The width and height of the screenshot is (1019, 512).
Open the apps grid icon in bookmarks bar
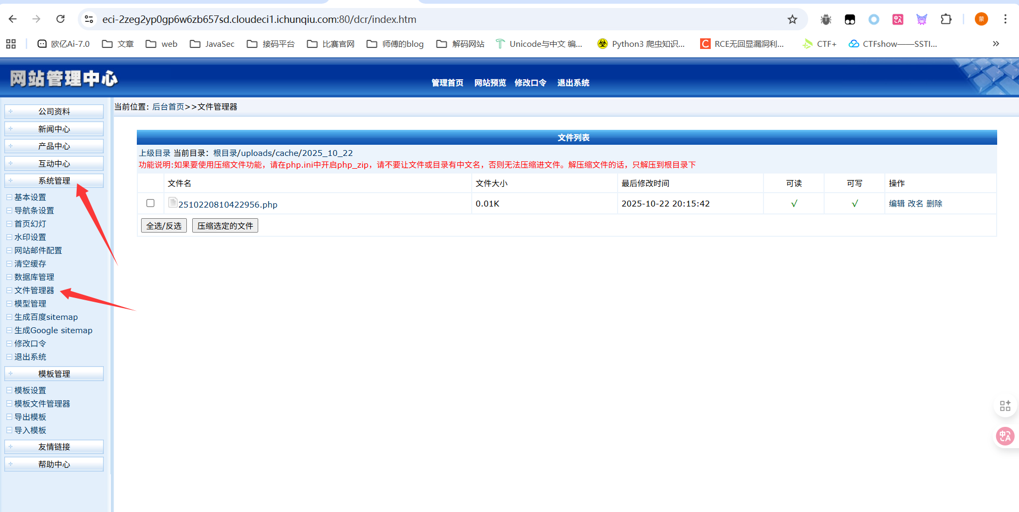(x=11, y=44)
